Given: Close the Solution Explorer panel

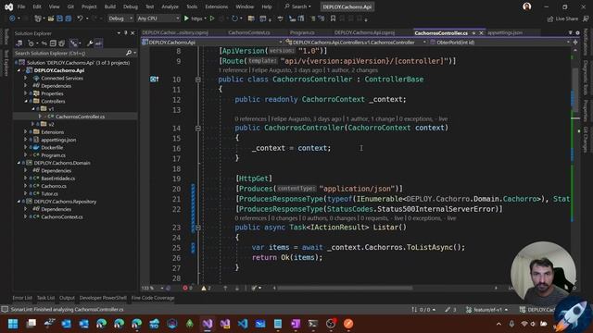Looking at the screenshot, I should point(132,33).
